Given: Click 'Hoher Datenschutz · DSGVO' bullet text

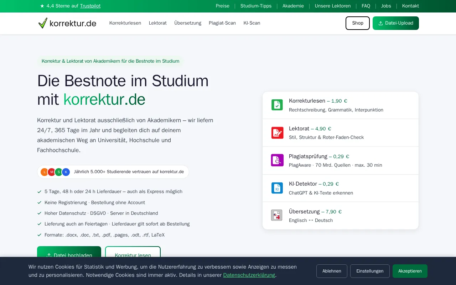Looking at the screenshot, I should (101, 213).
